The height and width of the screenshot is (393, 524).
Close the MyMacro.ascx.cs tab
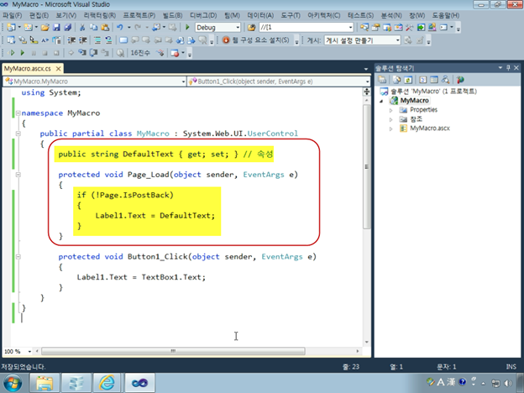[x=58, y=69]
